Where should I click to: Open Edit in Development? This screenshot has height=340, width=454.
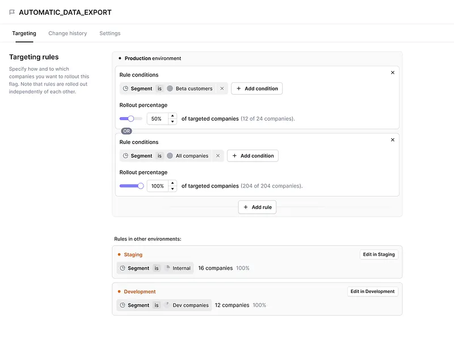click(372, 291)
